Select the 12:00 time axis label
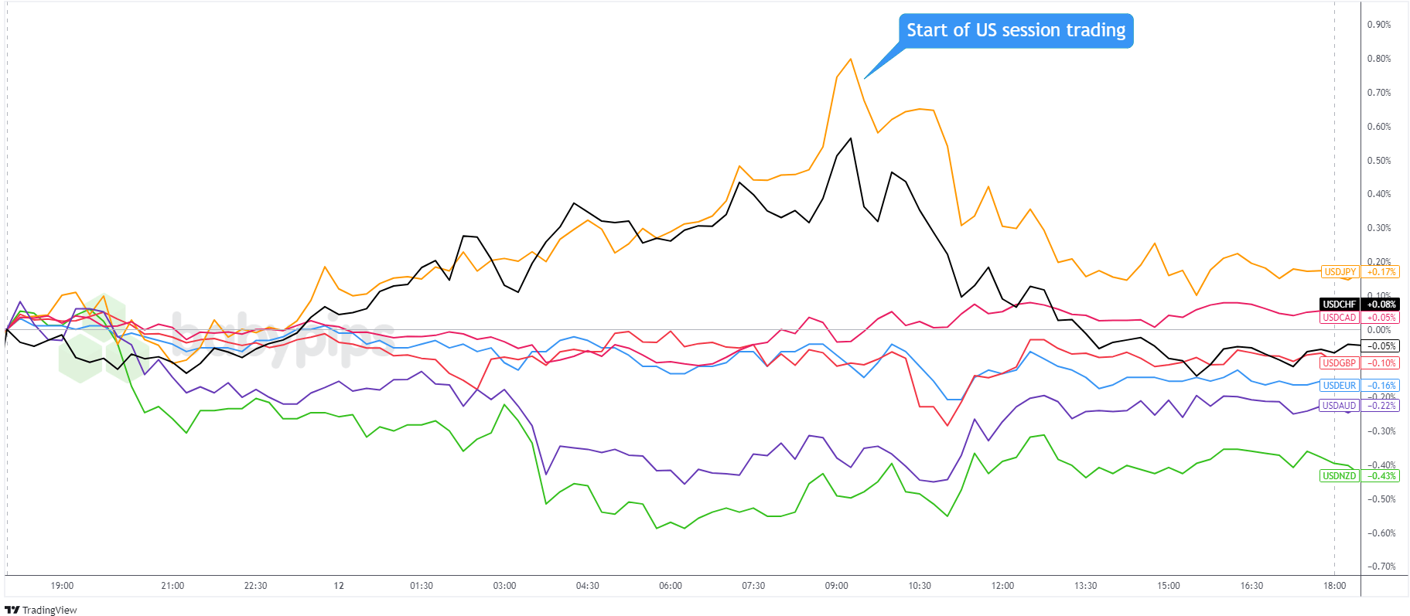 (1002, 586)
